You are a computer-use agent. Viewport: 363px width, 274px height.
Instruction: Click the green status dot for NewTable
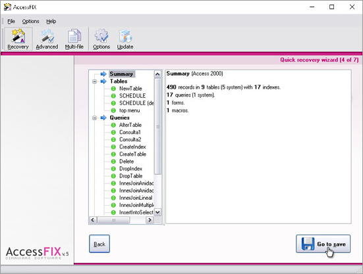tap(113, 89)
